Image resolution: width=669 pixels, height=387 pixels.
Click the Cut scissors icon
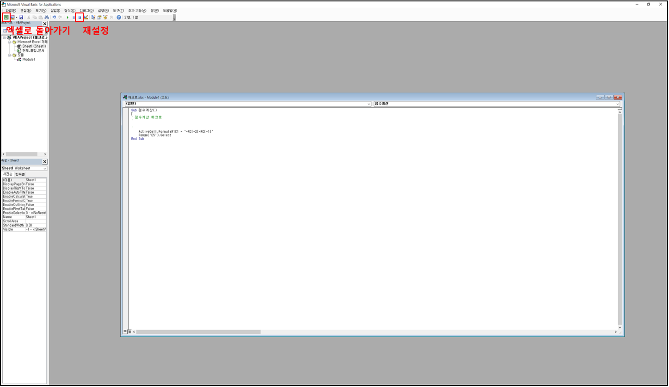(x=29, y=17)
